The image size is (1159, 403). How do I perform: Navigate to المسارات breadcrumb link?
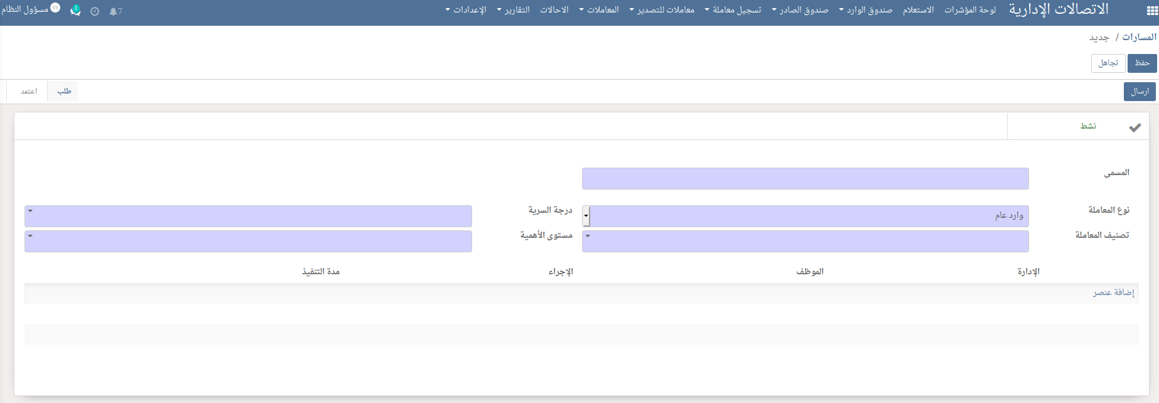[1139, 37]
